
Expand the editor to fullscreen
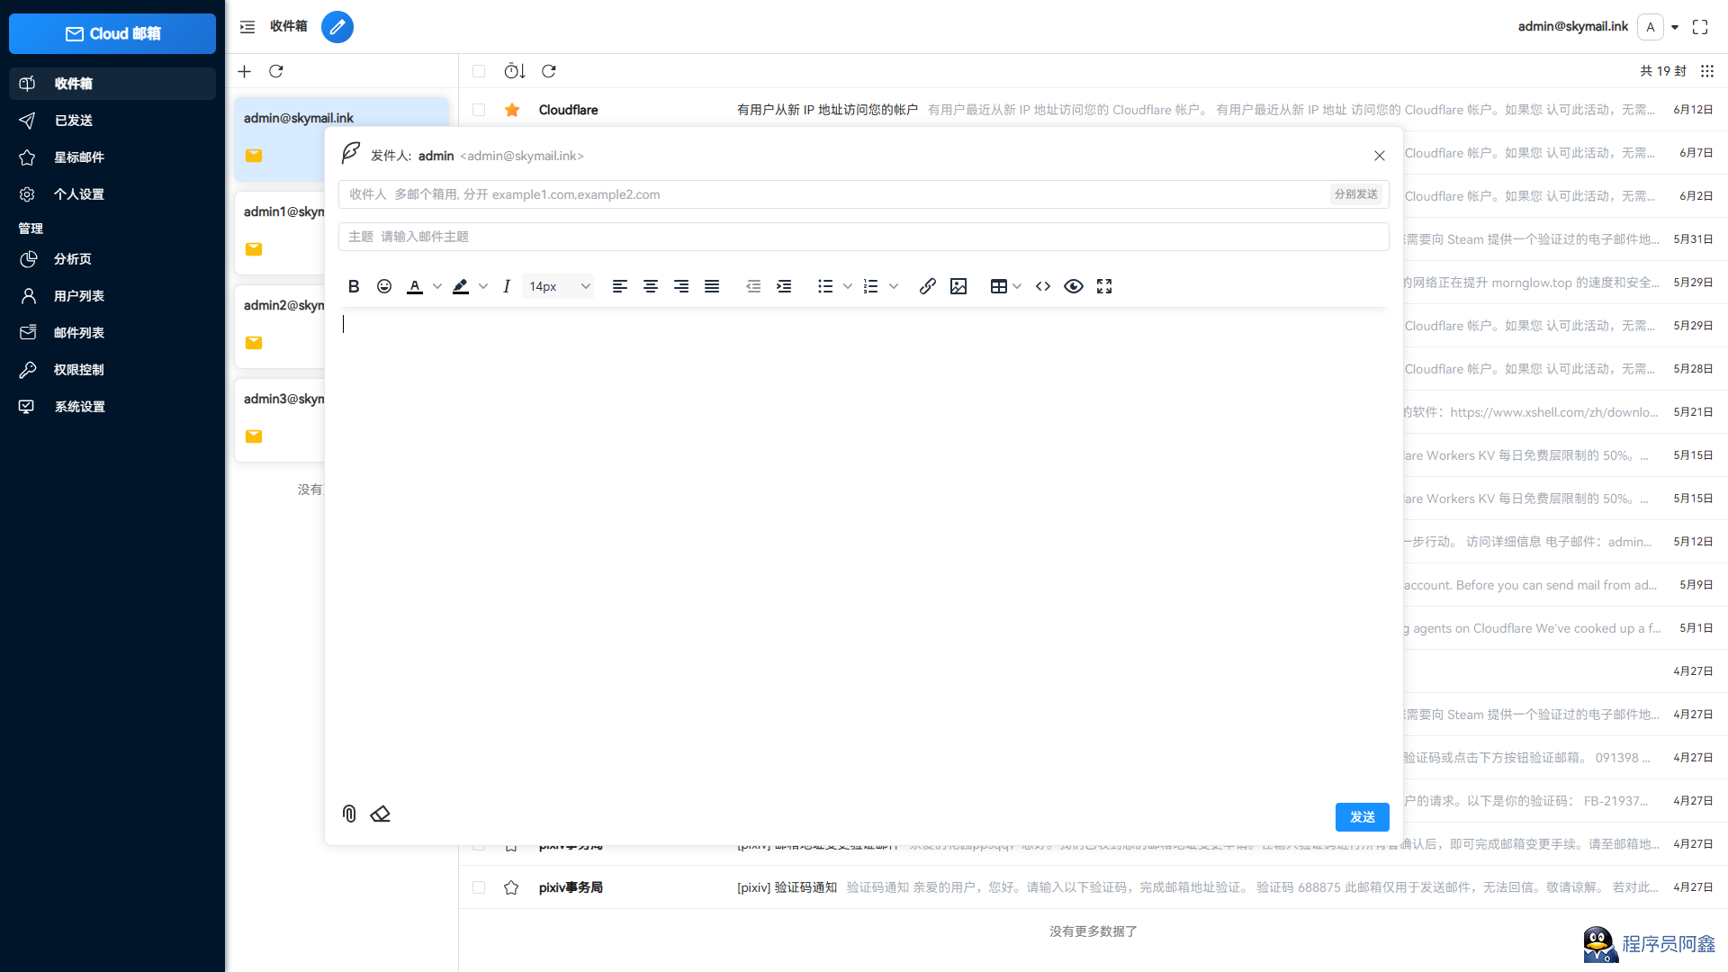click(1104, 286)
